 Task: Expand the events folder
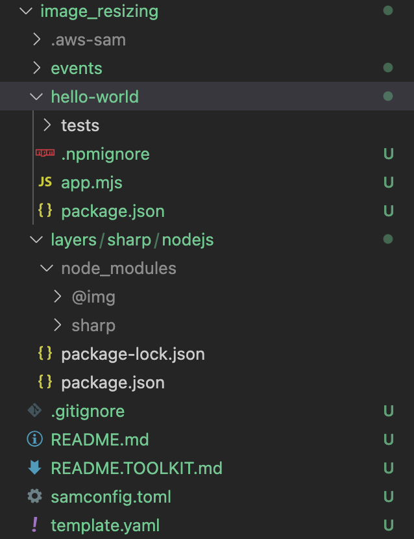(37, 68)
